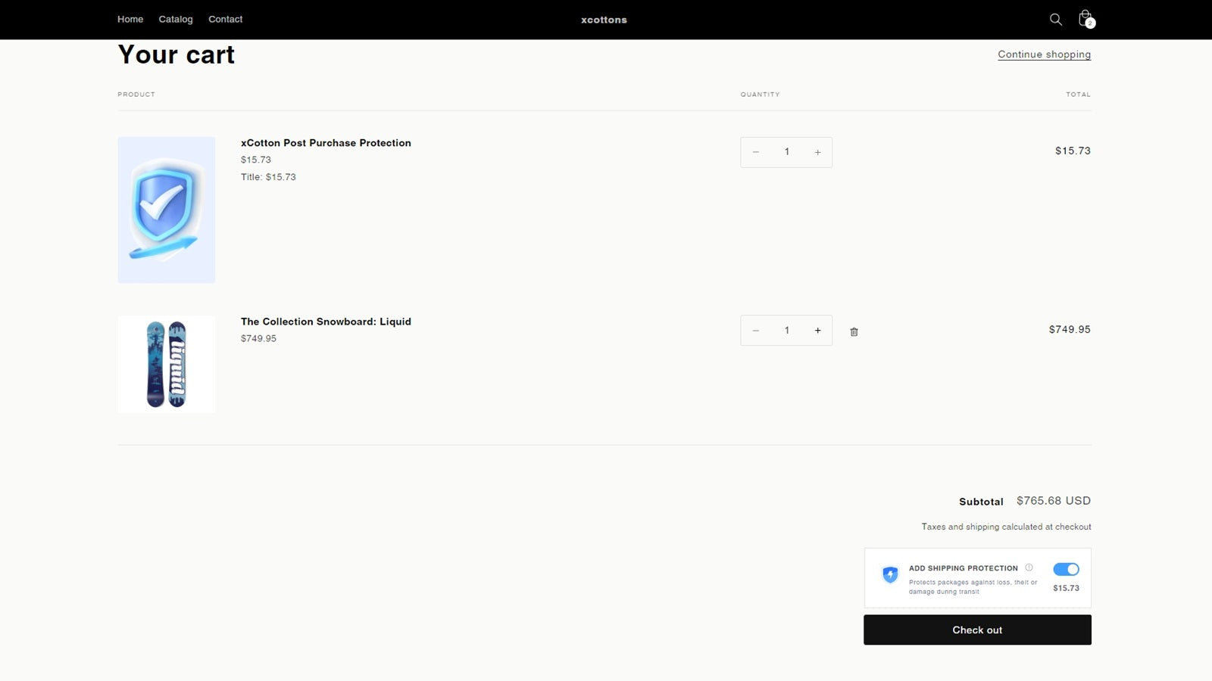Click the Liquid snowboard product thumbnail
The image size is (1212, 681).
[x=167, y=364]
